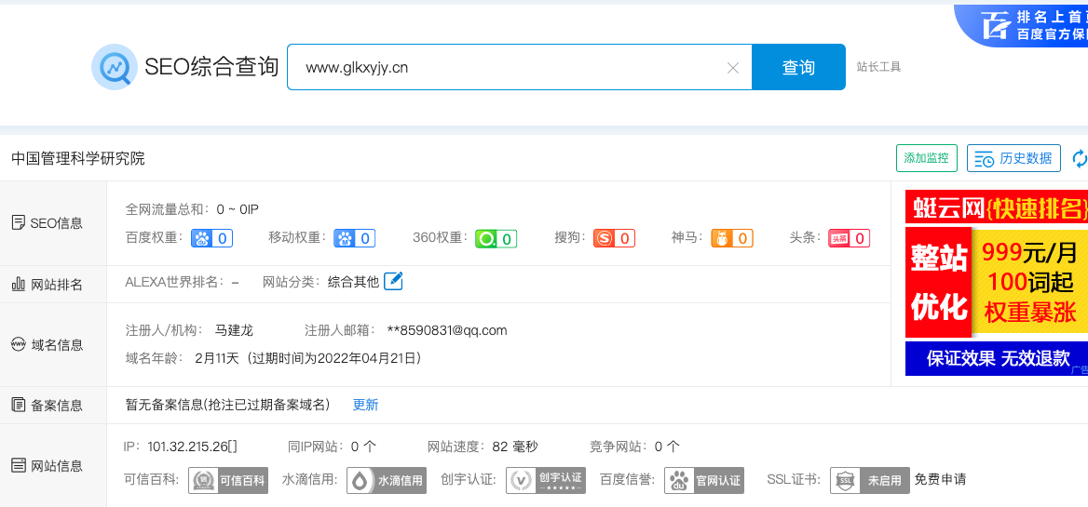Click the 综合其他 site category text
1088x507 pixels.
pyautogui.click(x=353, y=282)
